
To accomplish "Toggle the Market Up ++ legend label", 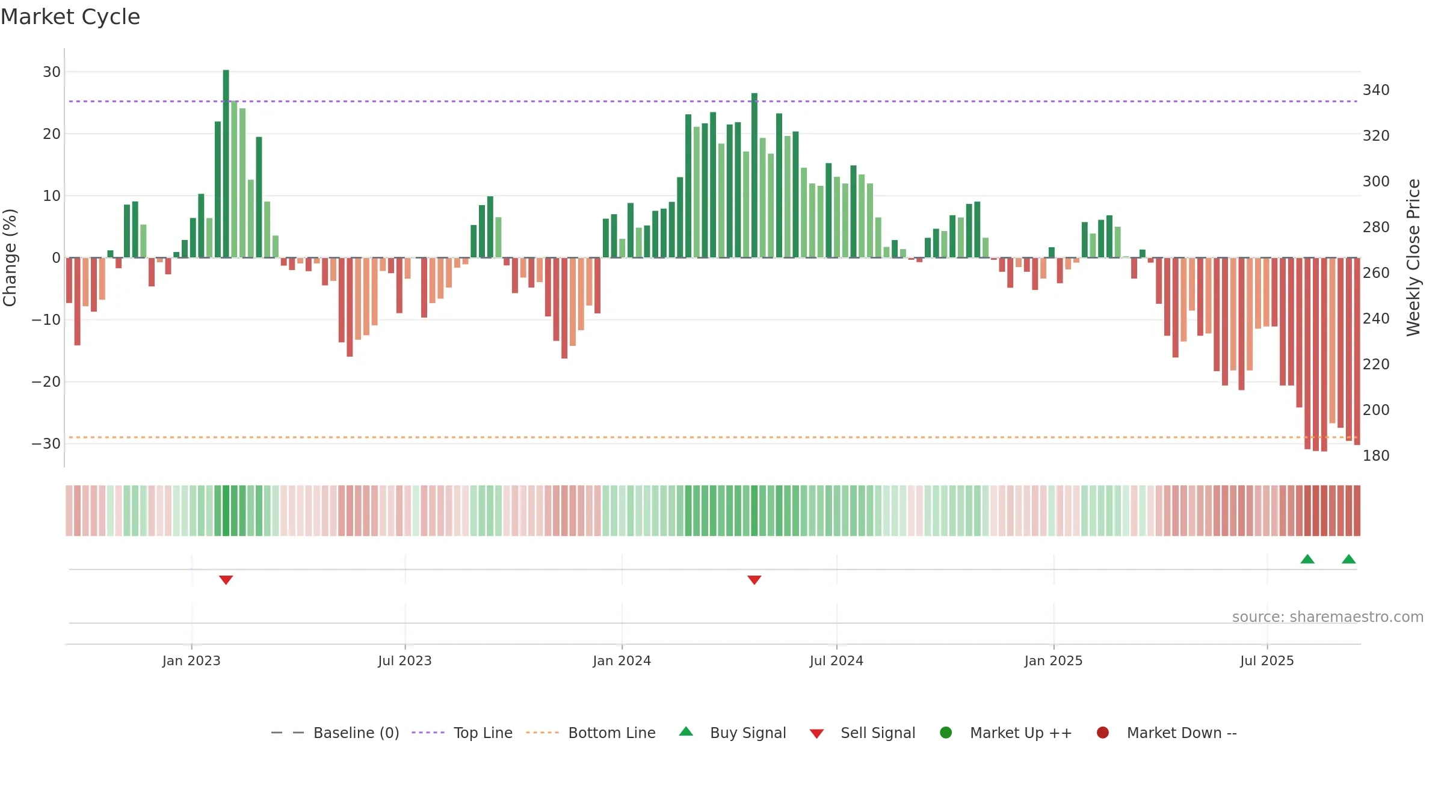I will 1021,733.
